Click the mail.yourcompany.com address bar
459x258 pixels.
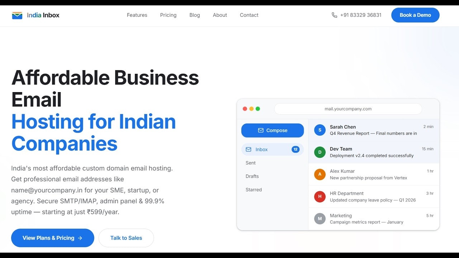(x=348, y=109)
